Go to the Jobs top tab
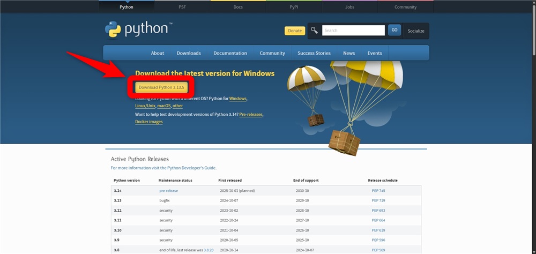The width and height of the screenshot is (536, 254). 349,7
